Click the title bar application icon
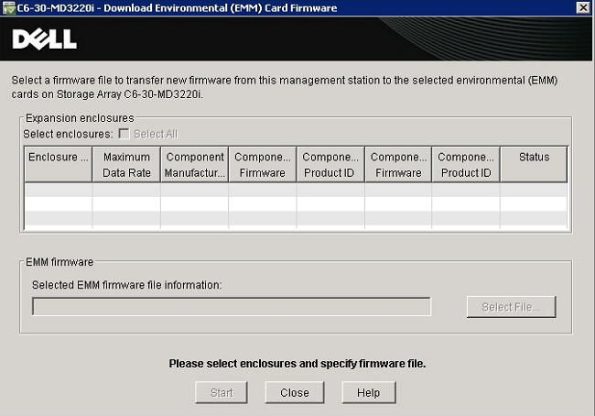This screenshot has height=416, width=595. 8,8
